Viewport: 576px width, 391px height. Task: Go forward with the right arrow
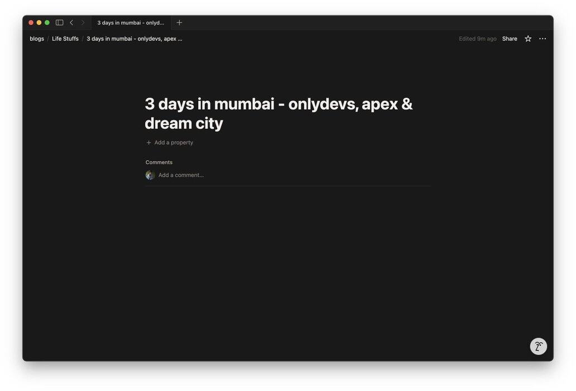click(x=83, y=23)
